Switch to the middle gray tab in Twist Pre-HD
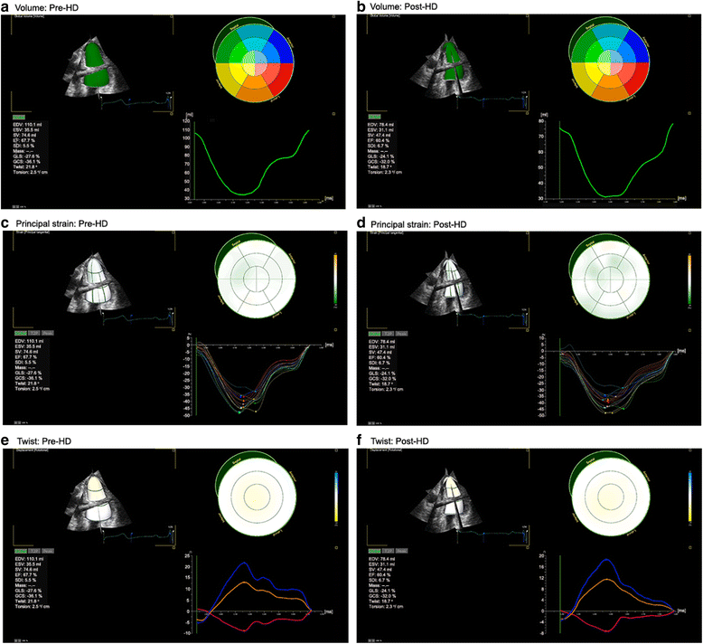 click(33, 549)
